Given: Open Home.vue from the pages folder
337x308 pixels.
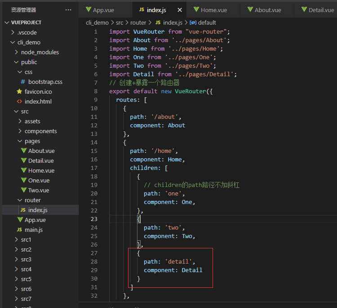Looking at the screenshot, I should click(x=41, y=170).
